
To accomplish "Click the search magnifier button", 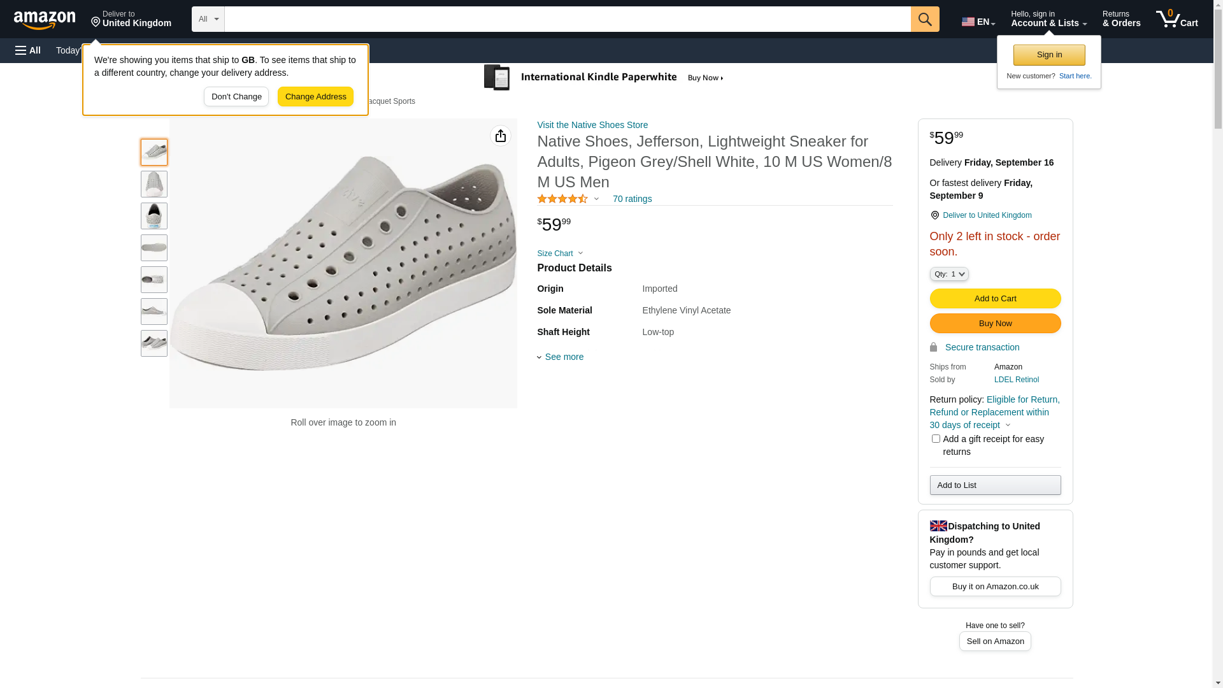I will pos(925,19).
